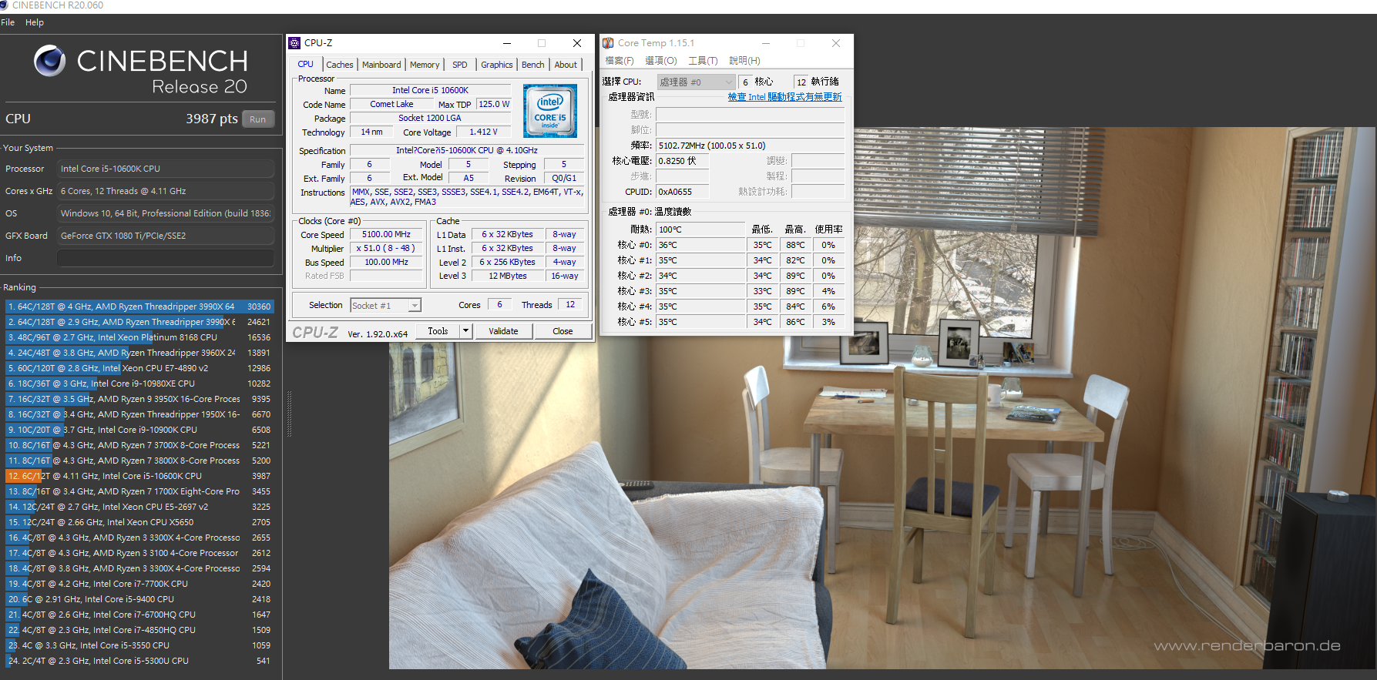
Task: Click the Cinebench logo icon
Action: 50,61
